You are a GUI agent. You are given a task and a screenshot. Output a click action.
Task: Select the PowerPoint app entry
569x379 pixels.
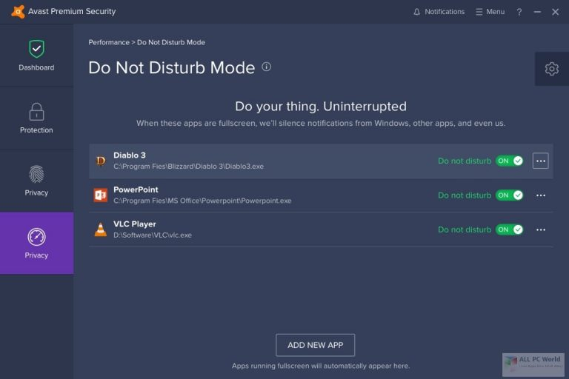[x=321, y=195]
